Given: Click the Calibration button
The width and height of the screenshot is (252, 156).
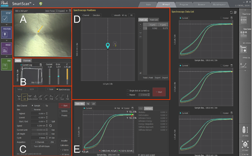Looking at the screenshot, I should click(64, 145).
